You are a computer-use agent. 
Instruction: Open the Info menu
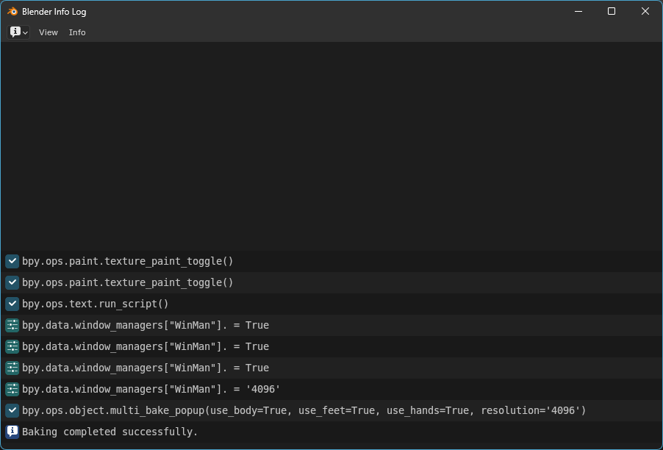click(76, 32)
